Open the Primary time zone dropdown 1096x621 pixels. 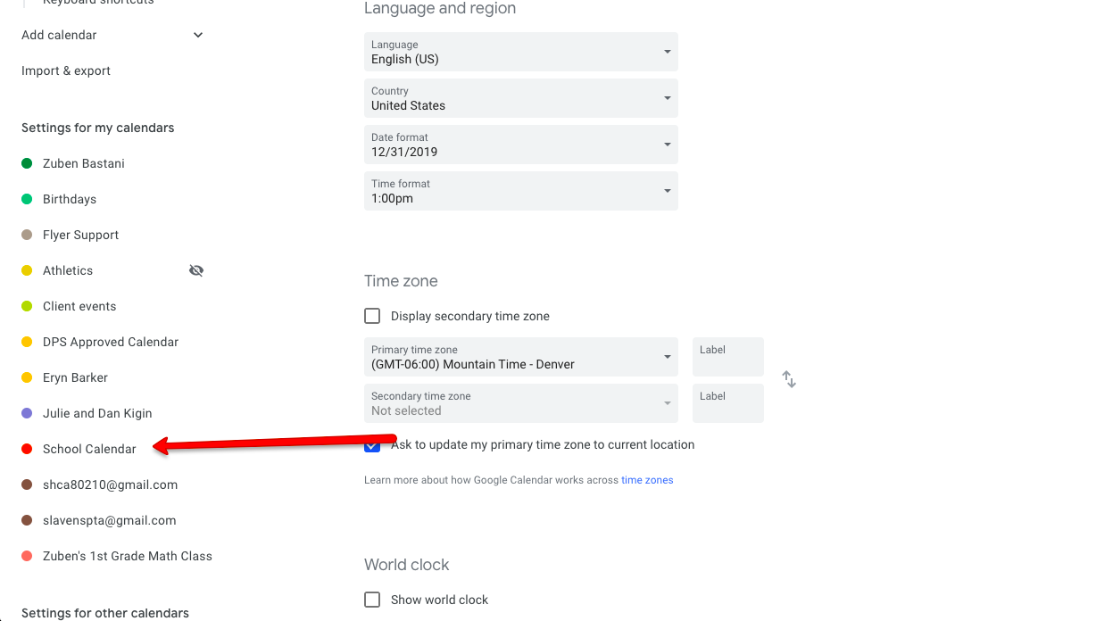tap(520, 357)
